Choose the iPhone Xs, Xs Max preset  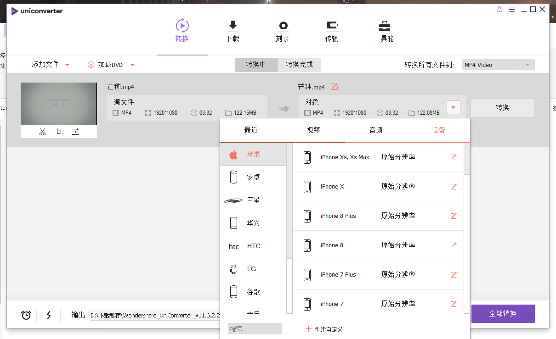point(378,157)
